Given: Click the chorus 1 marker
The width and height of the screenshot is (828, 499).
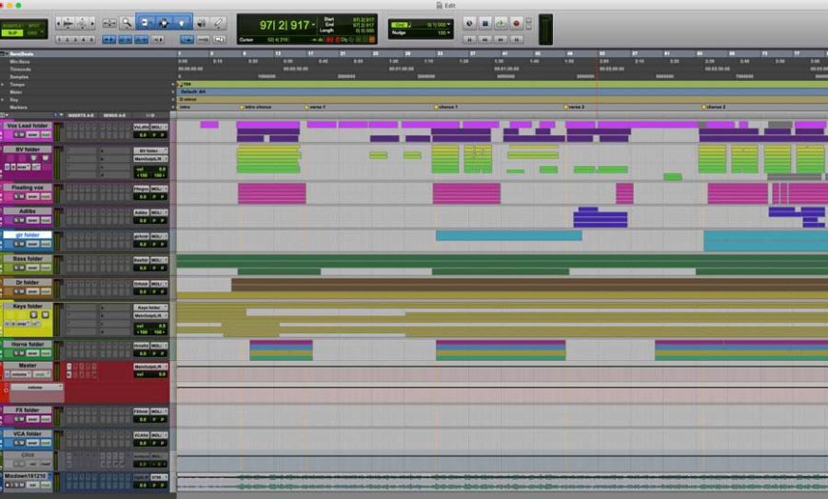Looking at the screenshot, I should click(x=445, y=107).
